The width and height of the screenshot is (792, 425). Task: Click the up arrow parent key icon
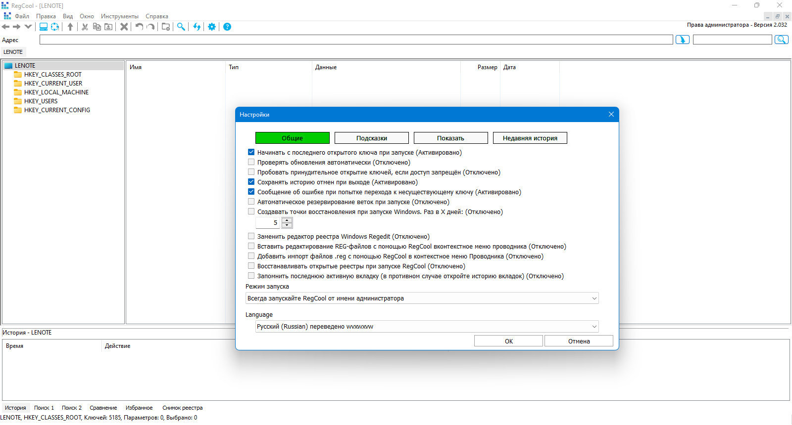70,27
